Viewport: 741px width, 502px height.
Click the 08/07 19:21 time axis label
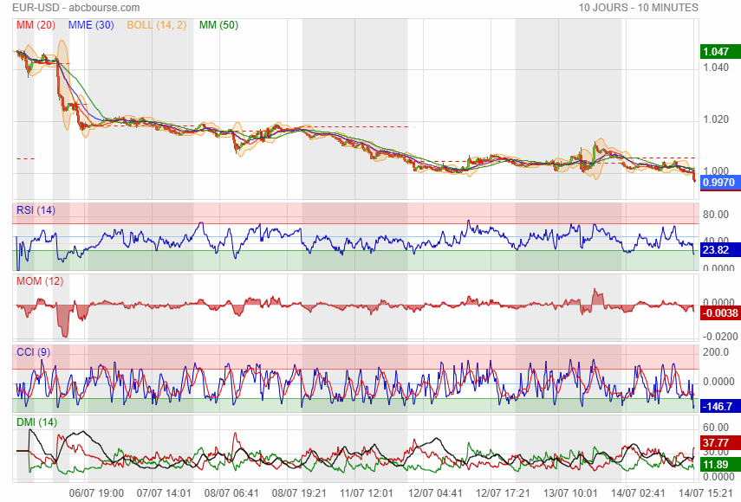pos(299,493)
